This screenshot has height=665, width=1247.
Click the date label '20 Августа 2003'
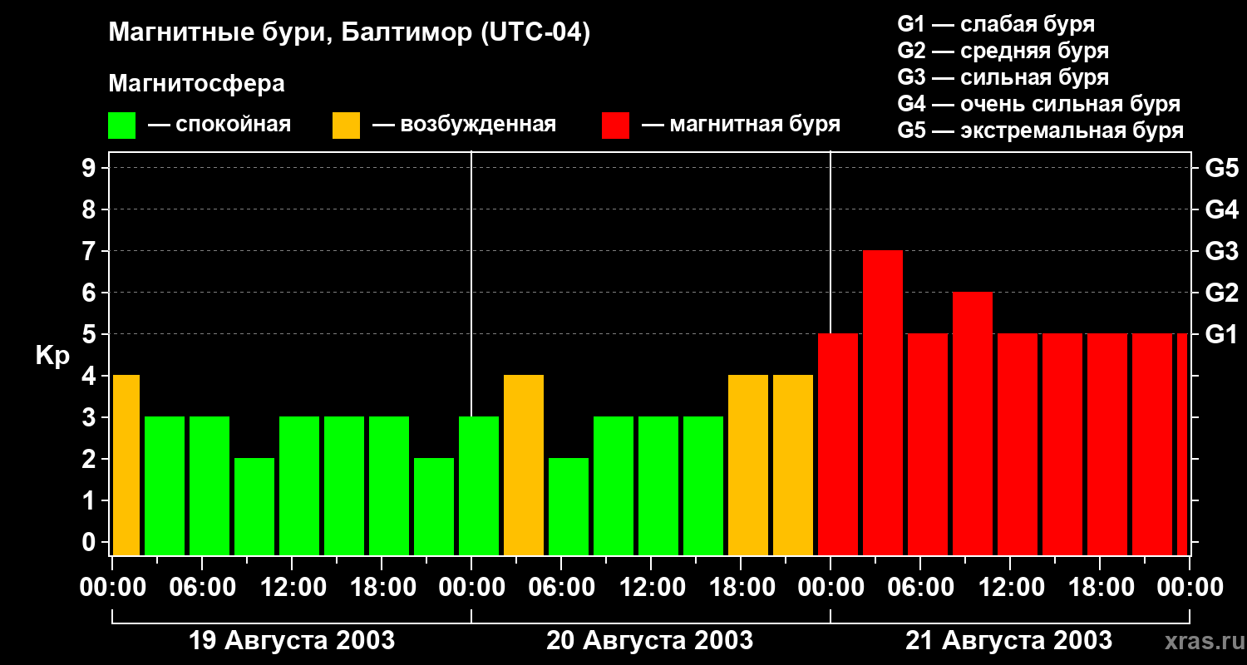click(649, 641)
